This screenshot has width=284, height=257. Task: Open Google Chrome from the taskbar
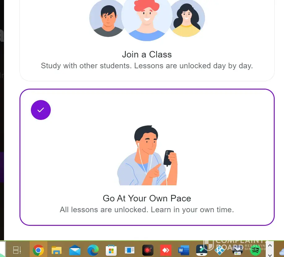(38, 250)
